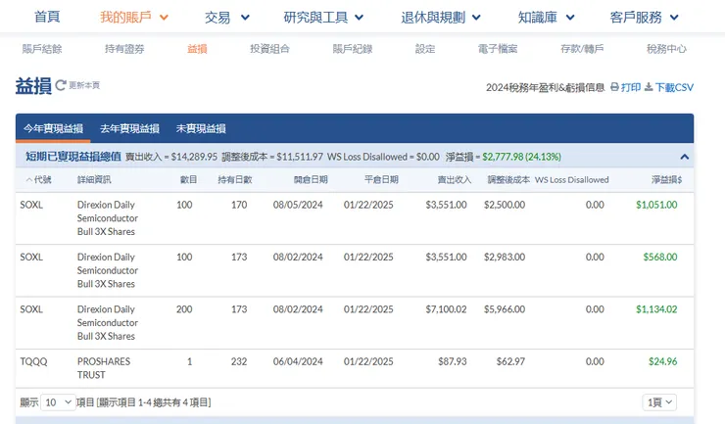725x424 pixels.
Task: Click the 232 holding days cell
Action: (239, 361)
